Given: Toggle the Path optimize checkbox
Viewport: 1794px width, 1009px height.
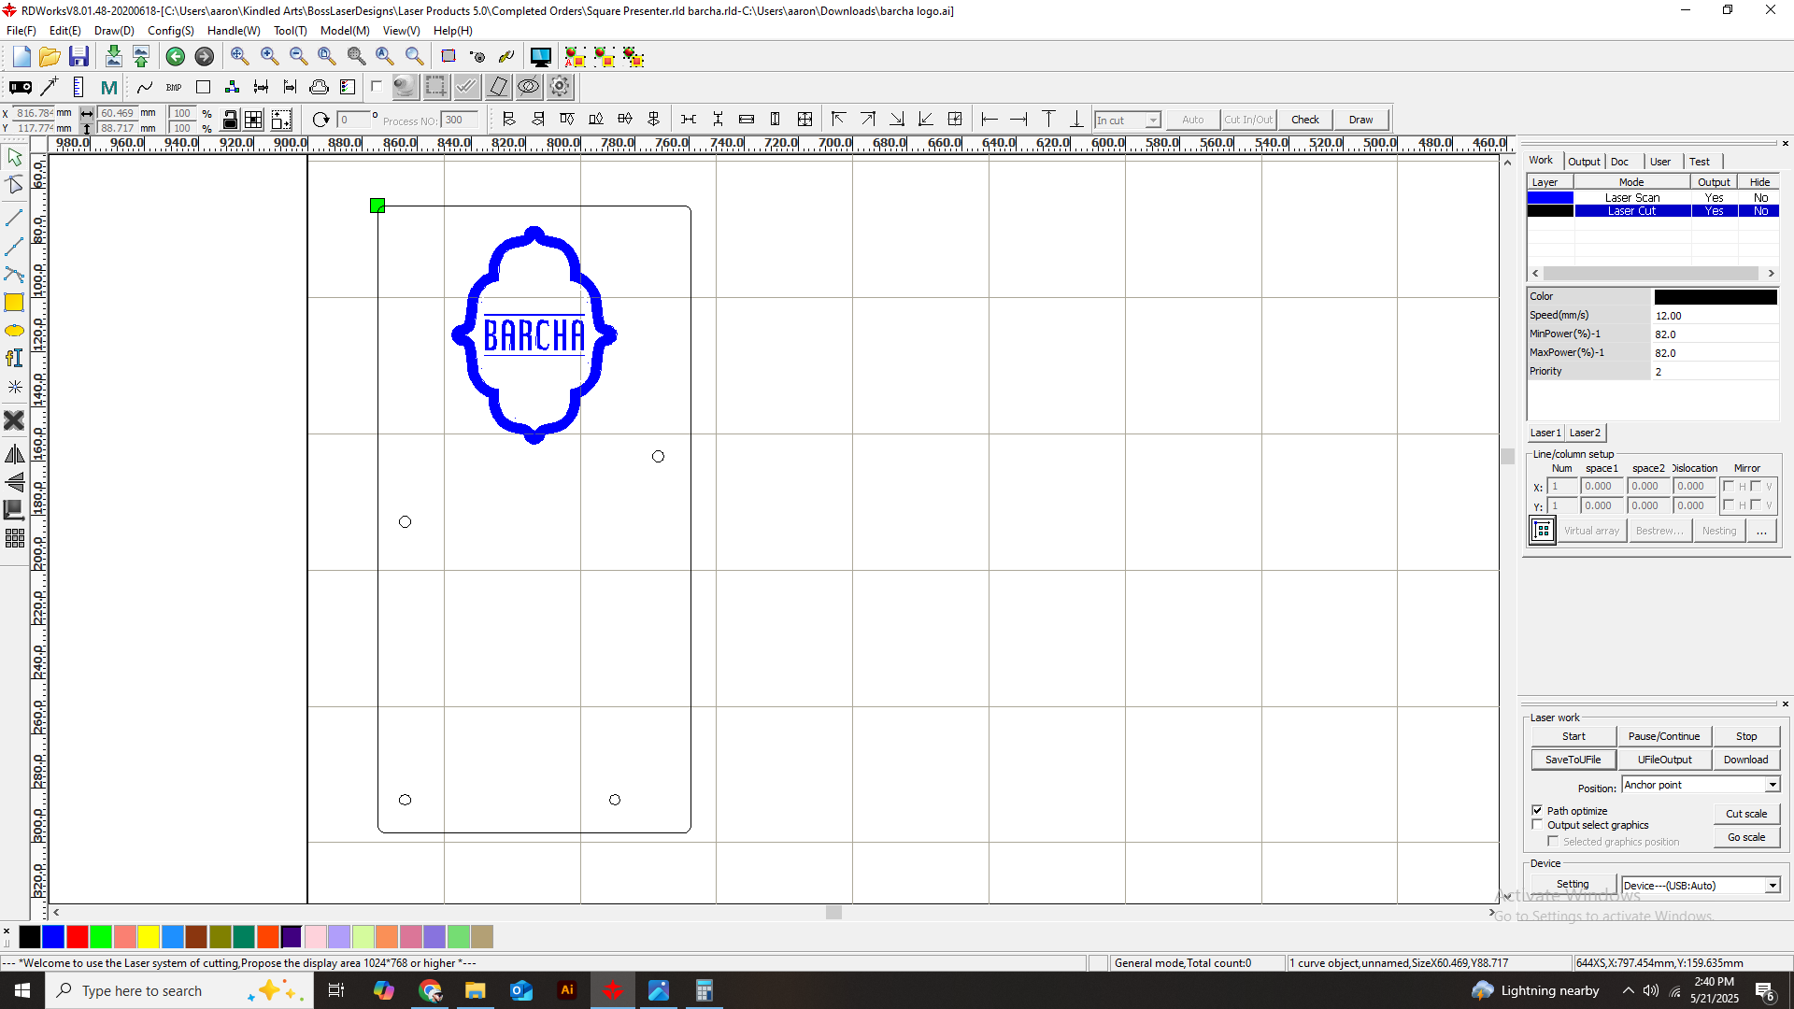Looking at the screenshot, I should tap(1537, 810).
